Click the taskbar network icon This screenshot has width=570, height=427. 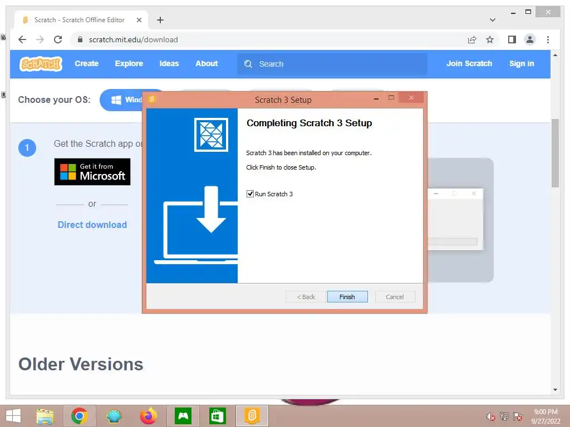(x=504, y=416)
